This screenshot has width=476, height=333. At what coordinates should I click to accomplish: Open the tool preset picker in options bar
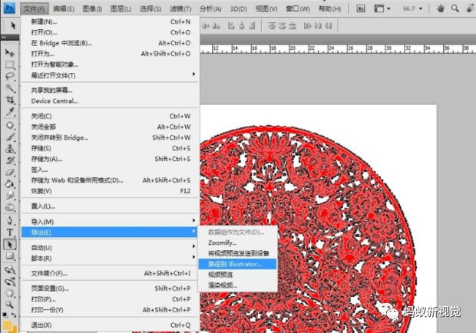click(13, 26)
